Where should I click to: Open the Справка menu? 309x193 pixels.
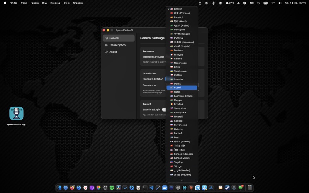click(78, 3)
